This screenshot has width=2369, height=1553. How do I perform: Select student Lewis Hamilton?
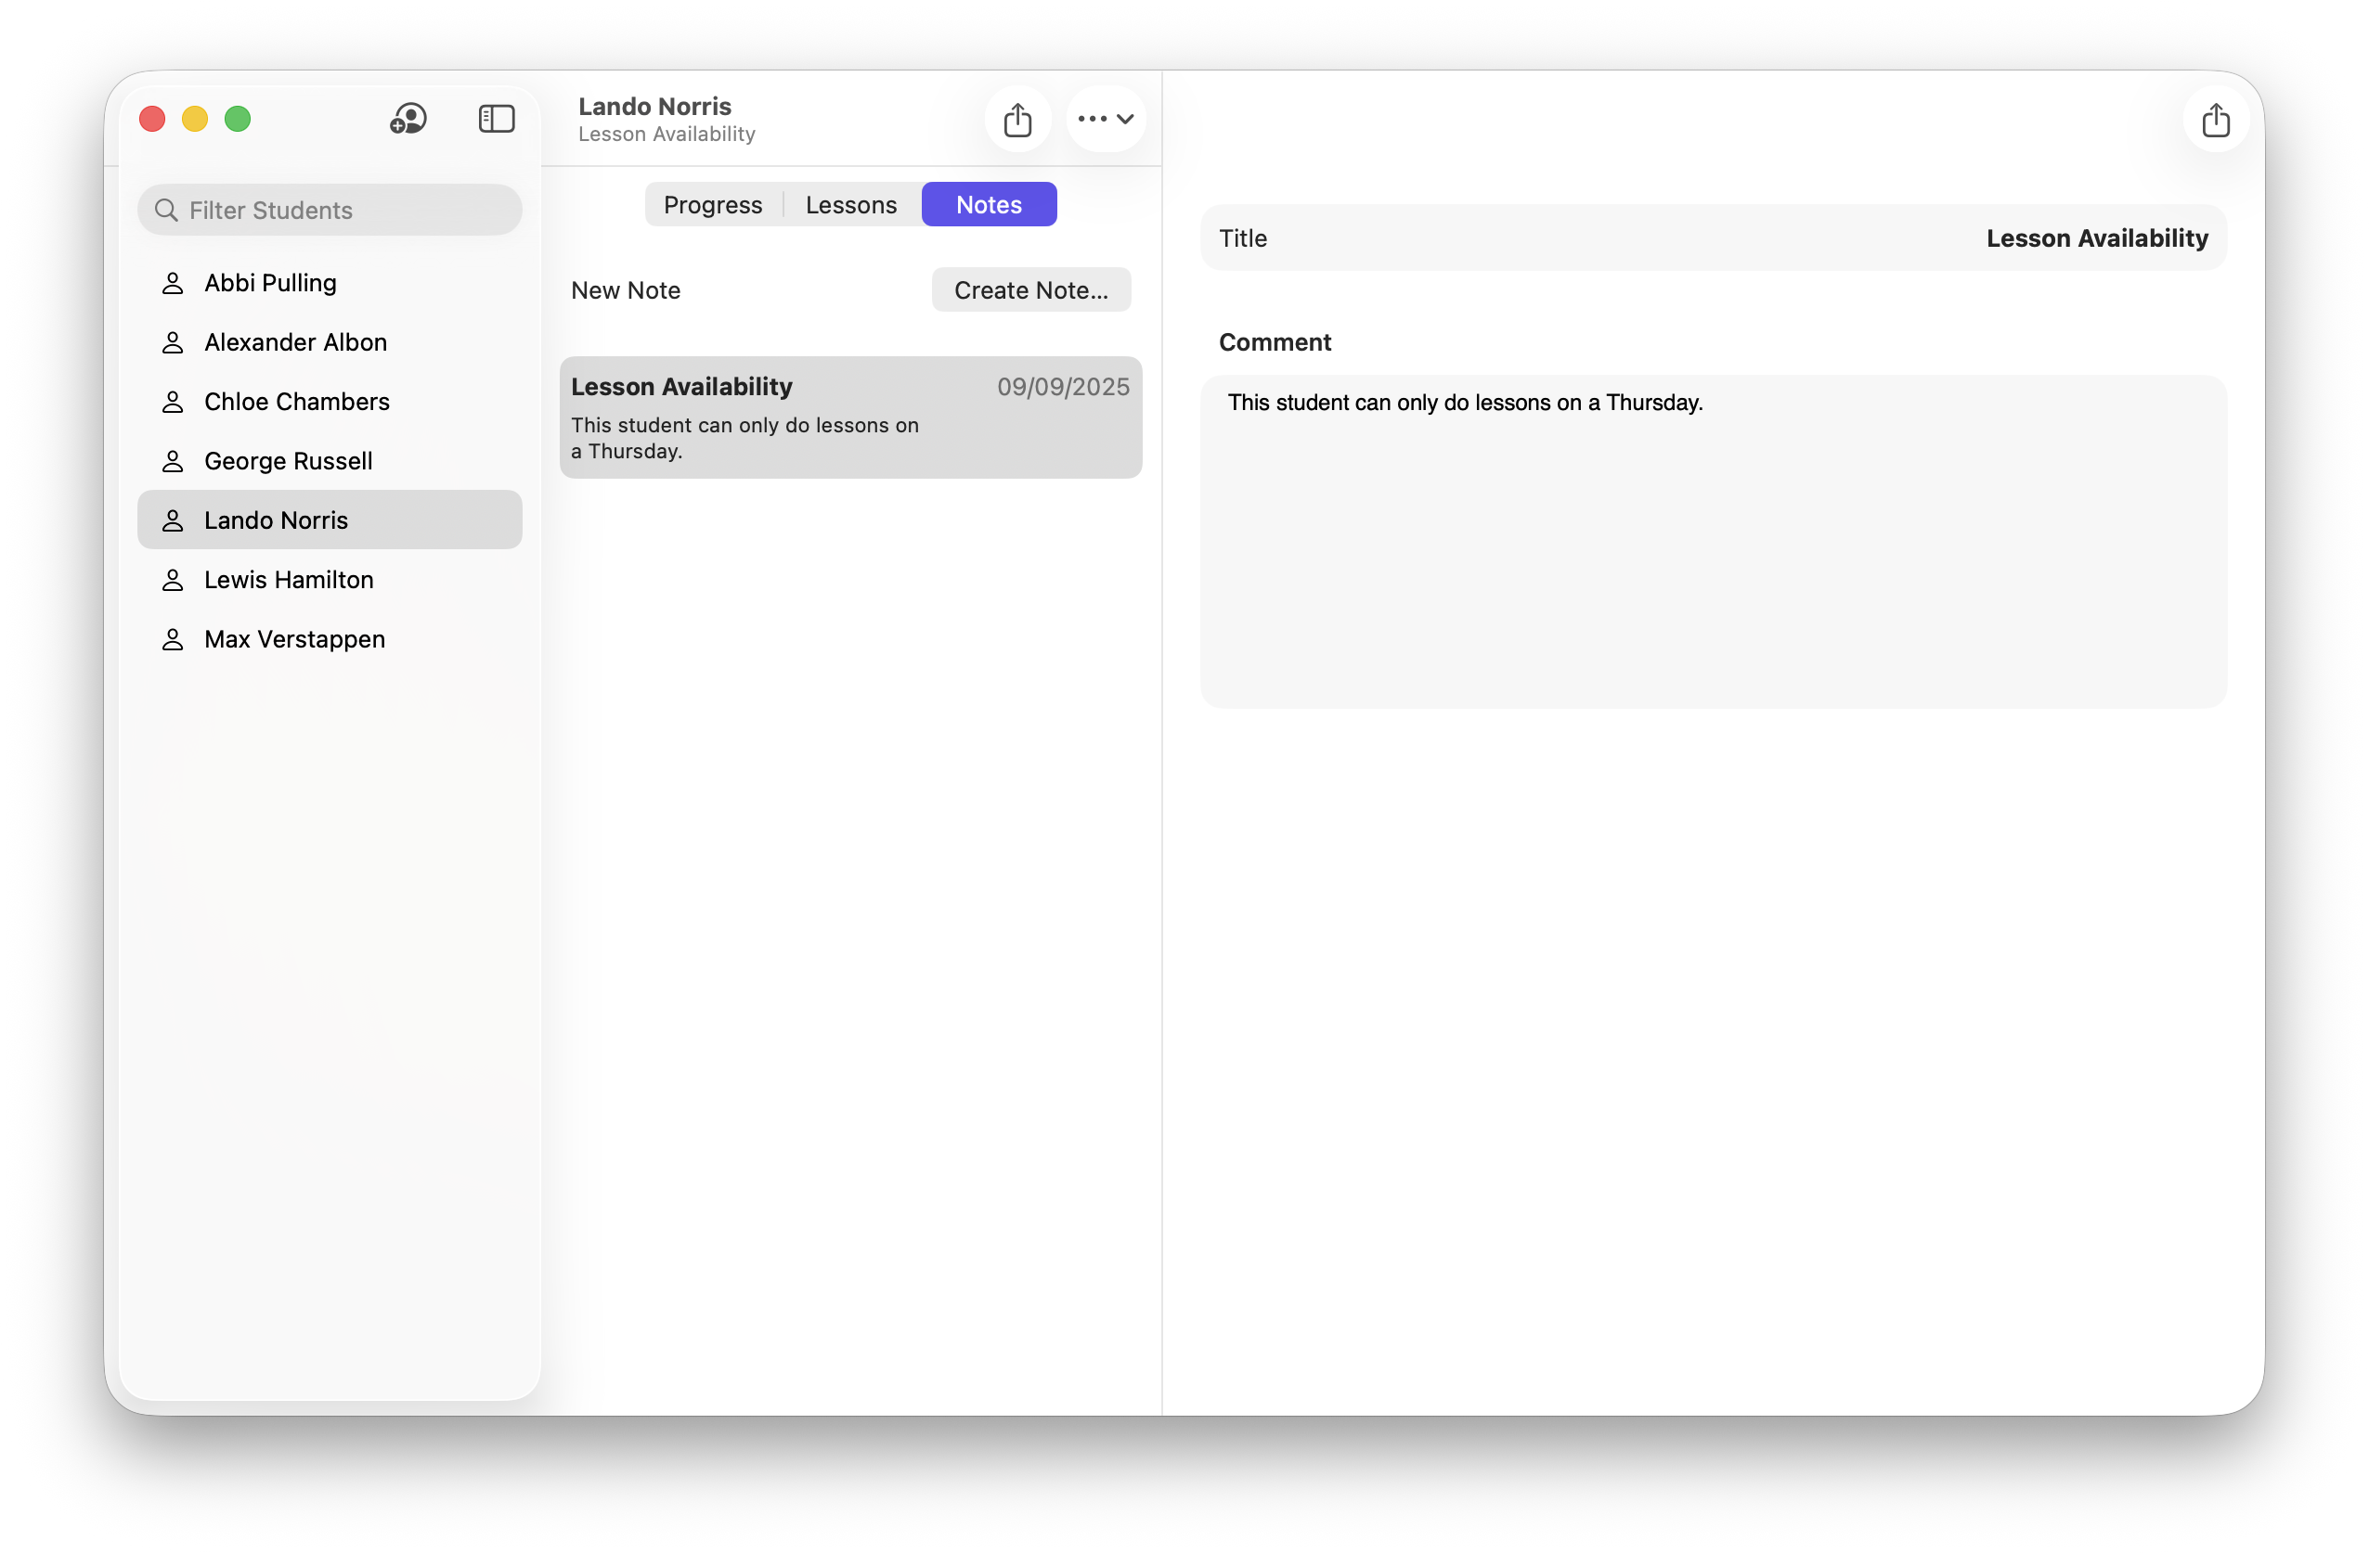289,580
